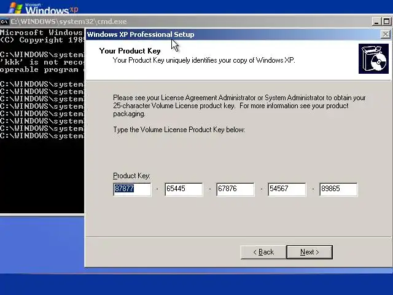Go back with the Back button
393x295 pixels.
pos(263,252)
